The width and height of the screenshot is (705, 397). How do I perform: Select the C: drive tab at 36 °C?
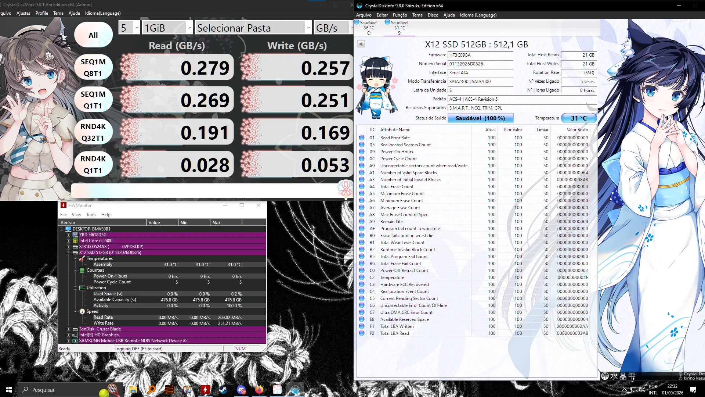369,28
